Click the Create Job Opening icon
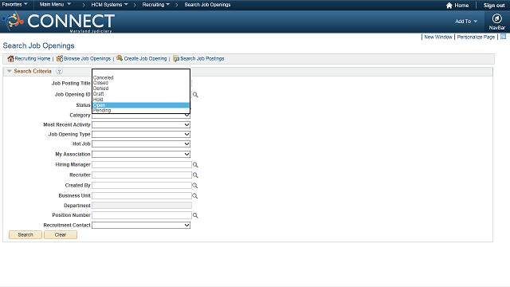Image resolution: width=510 pixels, height=287 pixels. pos(120,58)
